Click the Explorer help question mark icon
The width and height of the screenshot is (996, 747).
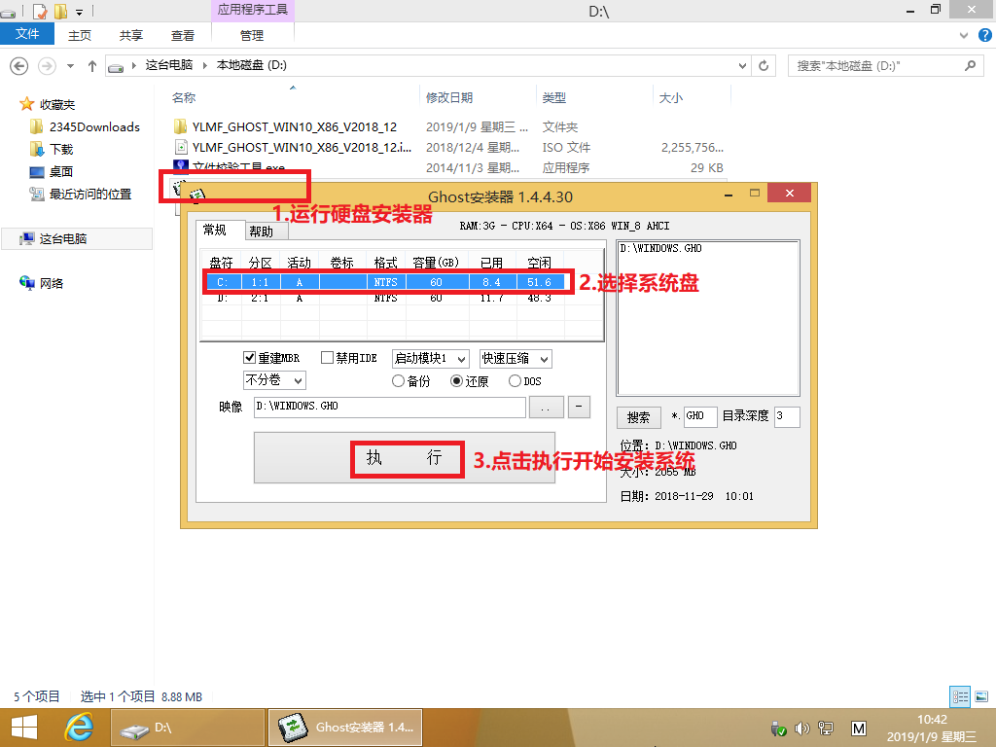coord(985,35)
